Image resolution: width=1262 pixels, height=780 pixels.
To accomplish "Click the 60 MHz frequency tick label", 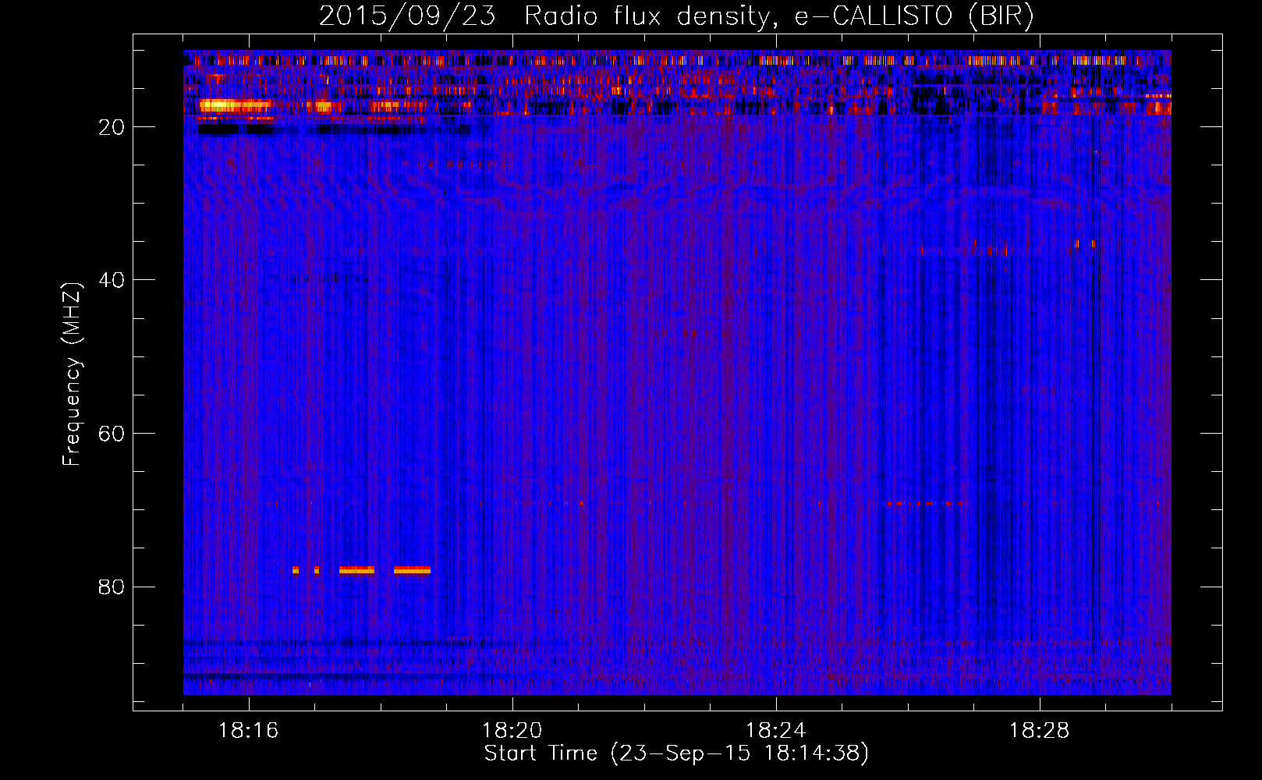I will (x=112, y=434).
